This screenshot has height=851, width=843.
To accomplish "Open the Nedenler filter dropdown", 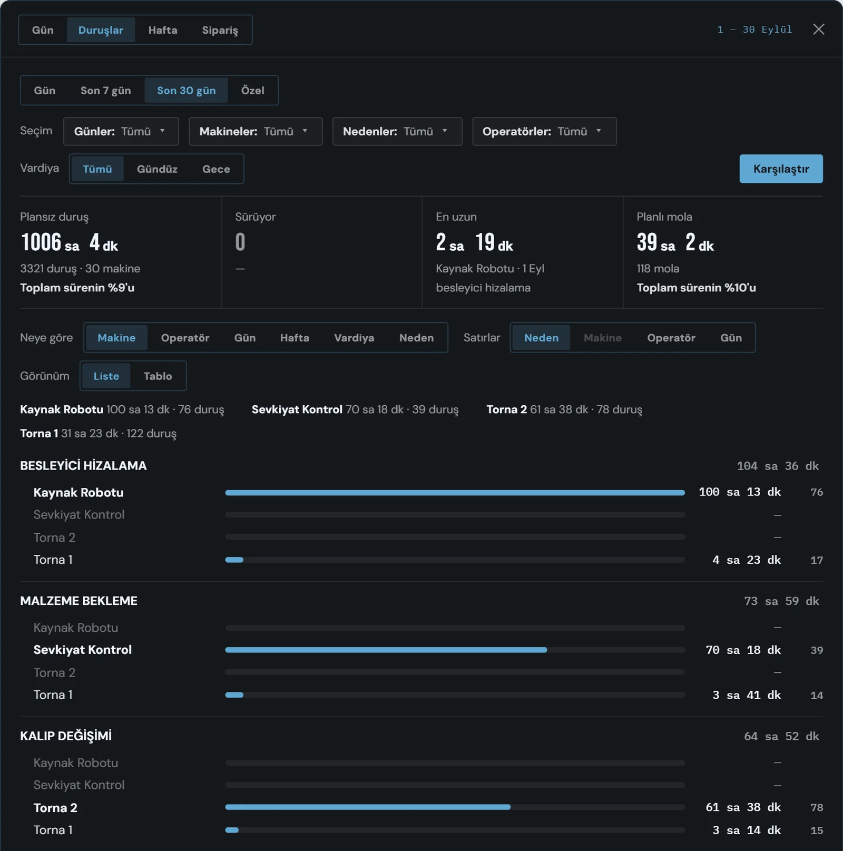I will pos(397,131).
